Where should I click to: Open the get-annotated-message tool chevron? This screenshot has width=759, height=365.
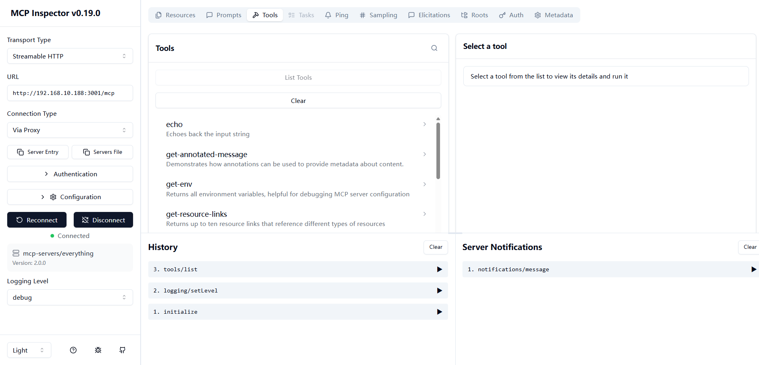pyautogui.click(x=424, y=154)
